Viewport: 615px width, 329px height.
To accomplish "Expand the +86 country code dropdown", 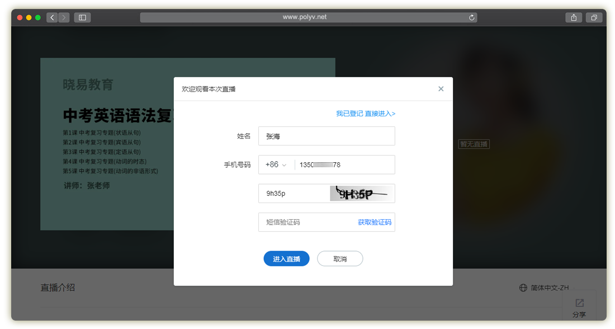I will pyautogui.click(x=276, y=165).
